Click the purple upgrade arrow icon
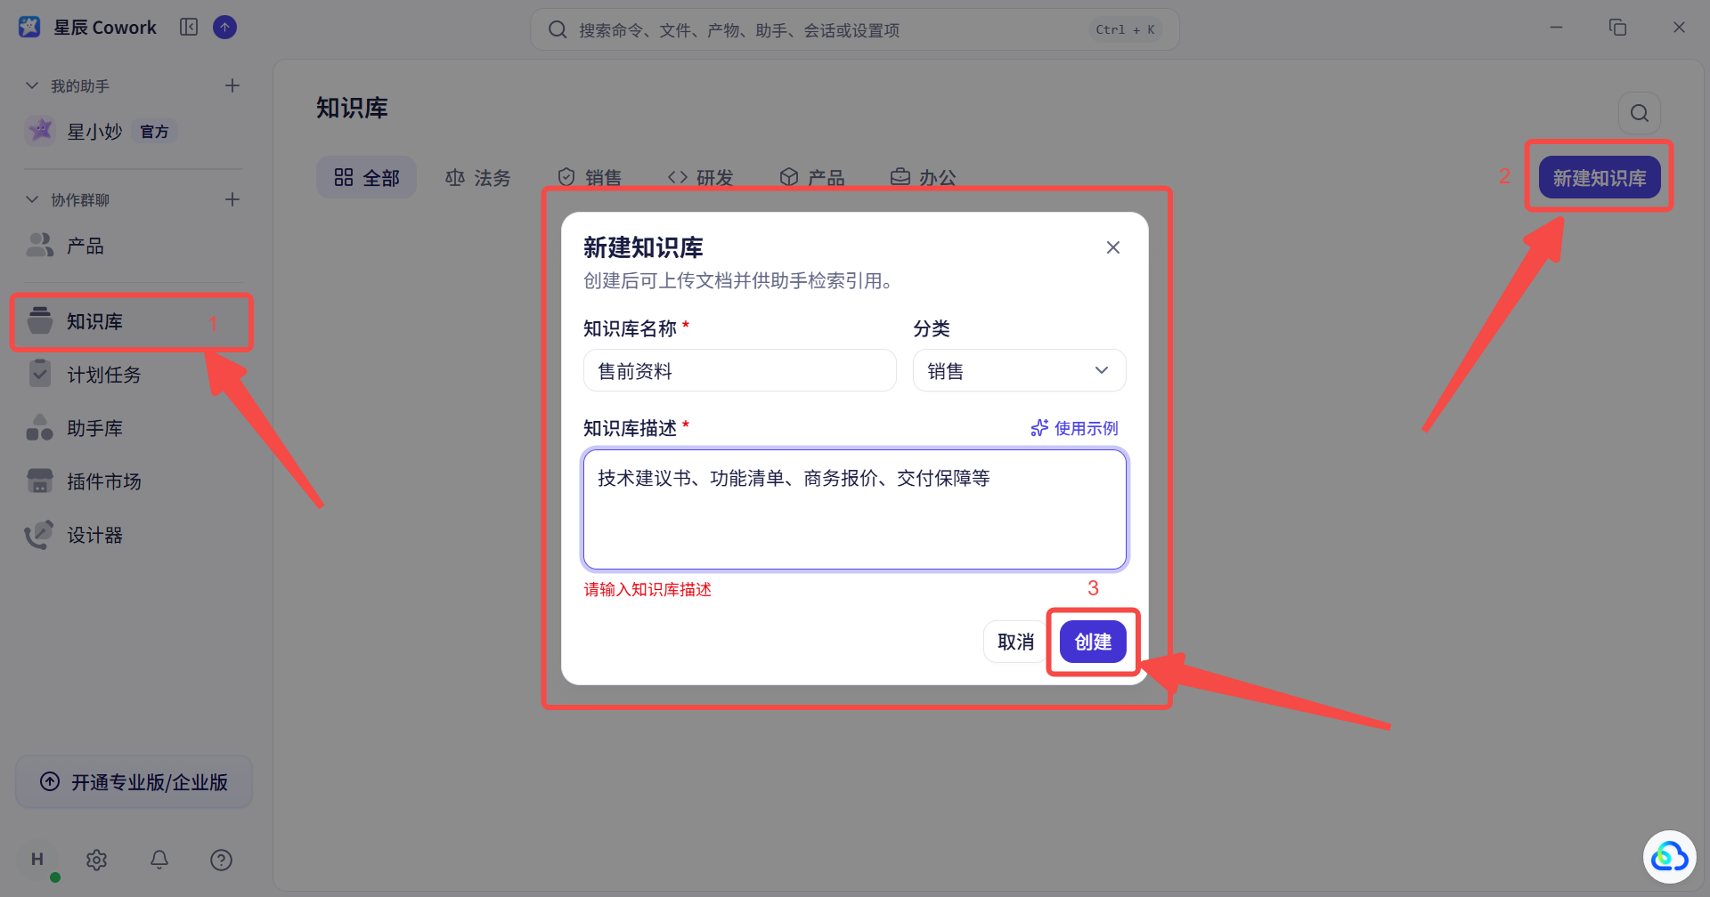This screenshot has height=897, width=1710. tap(225, 28)
